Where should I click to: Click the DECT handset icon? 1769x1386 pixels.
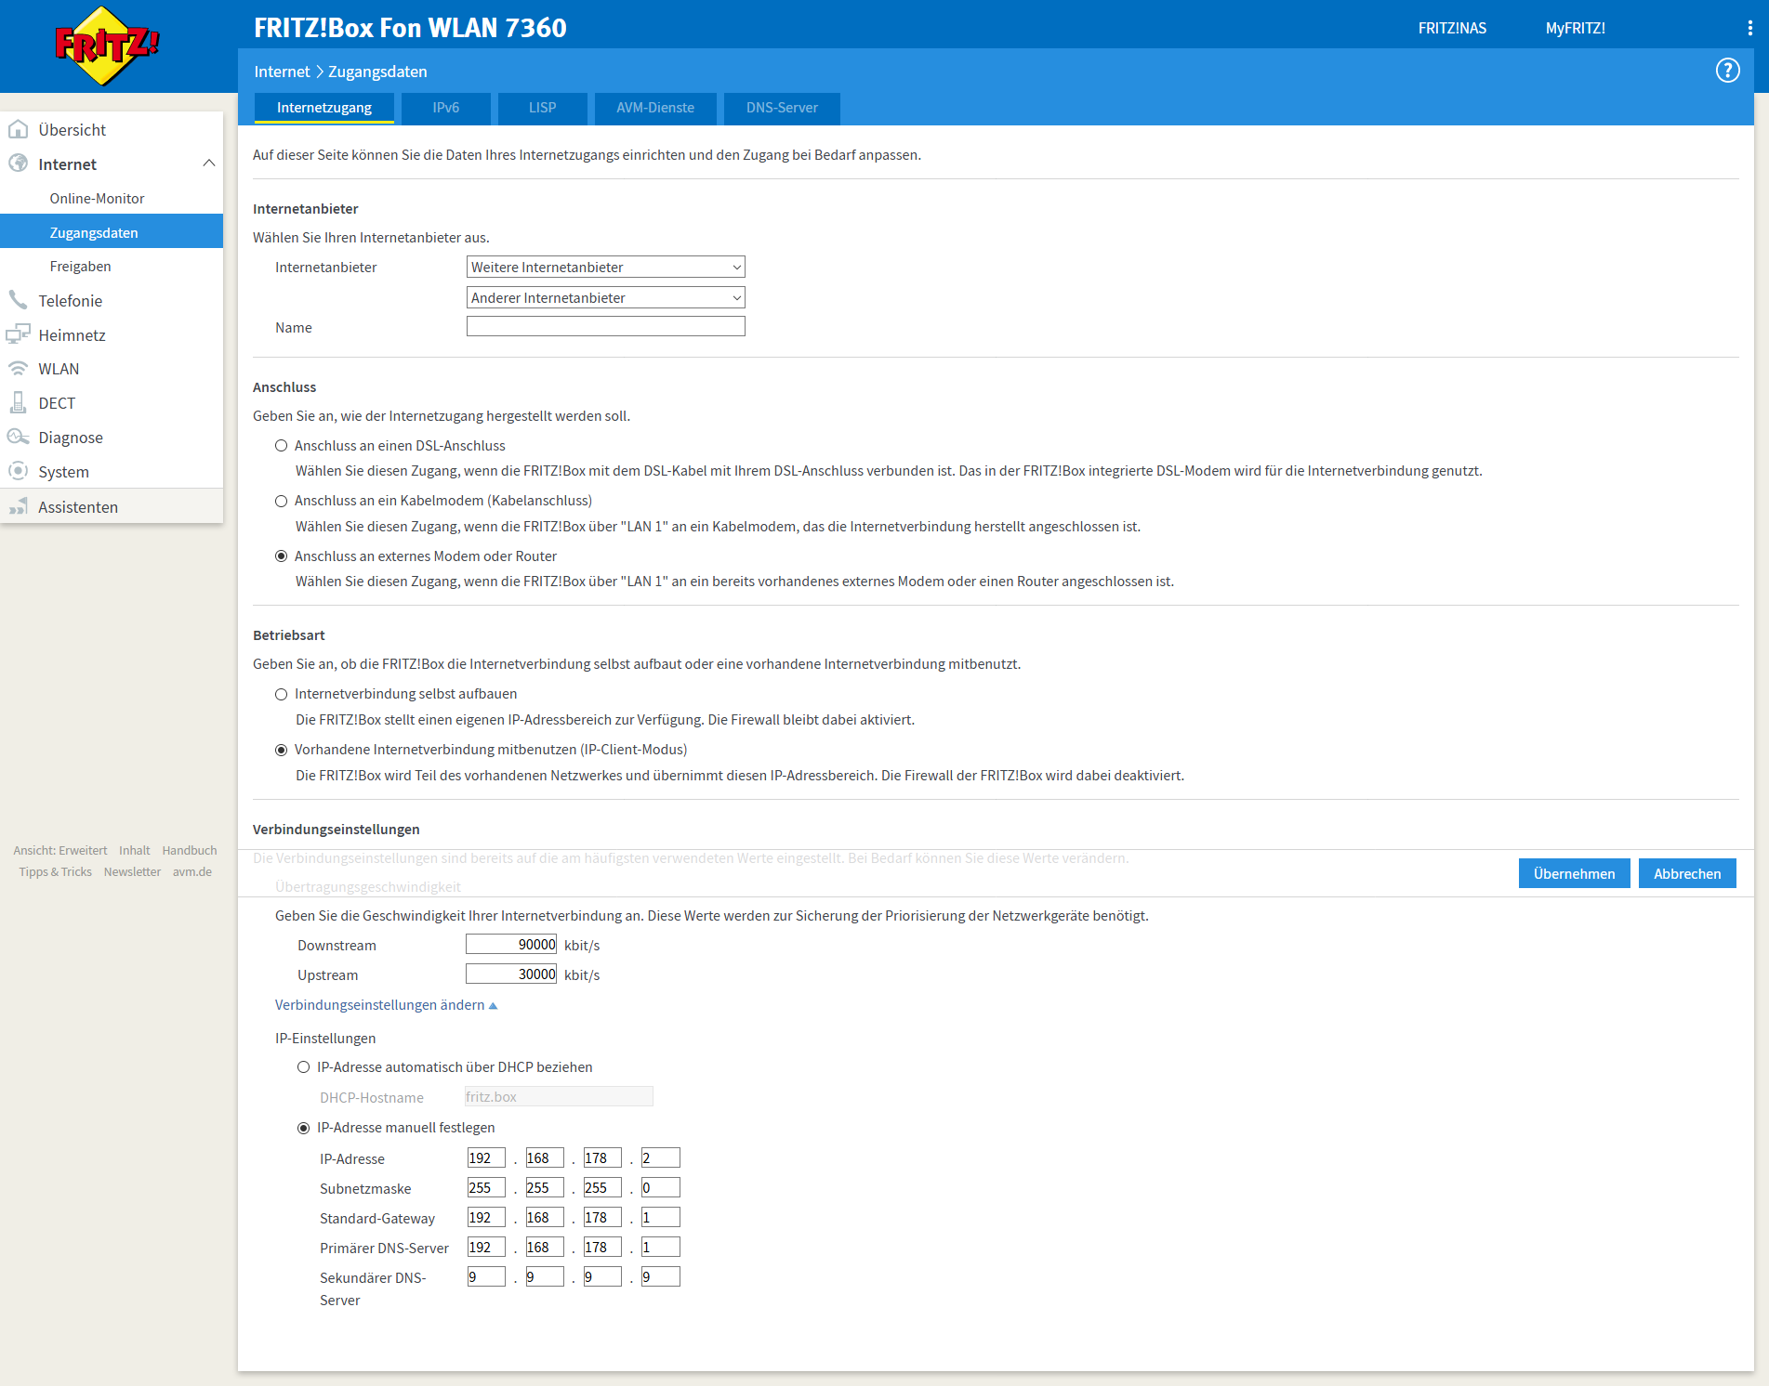pyautogui.click(x=18, y=402)
